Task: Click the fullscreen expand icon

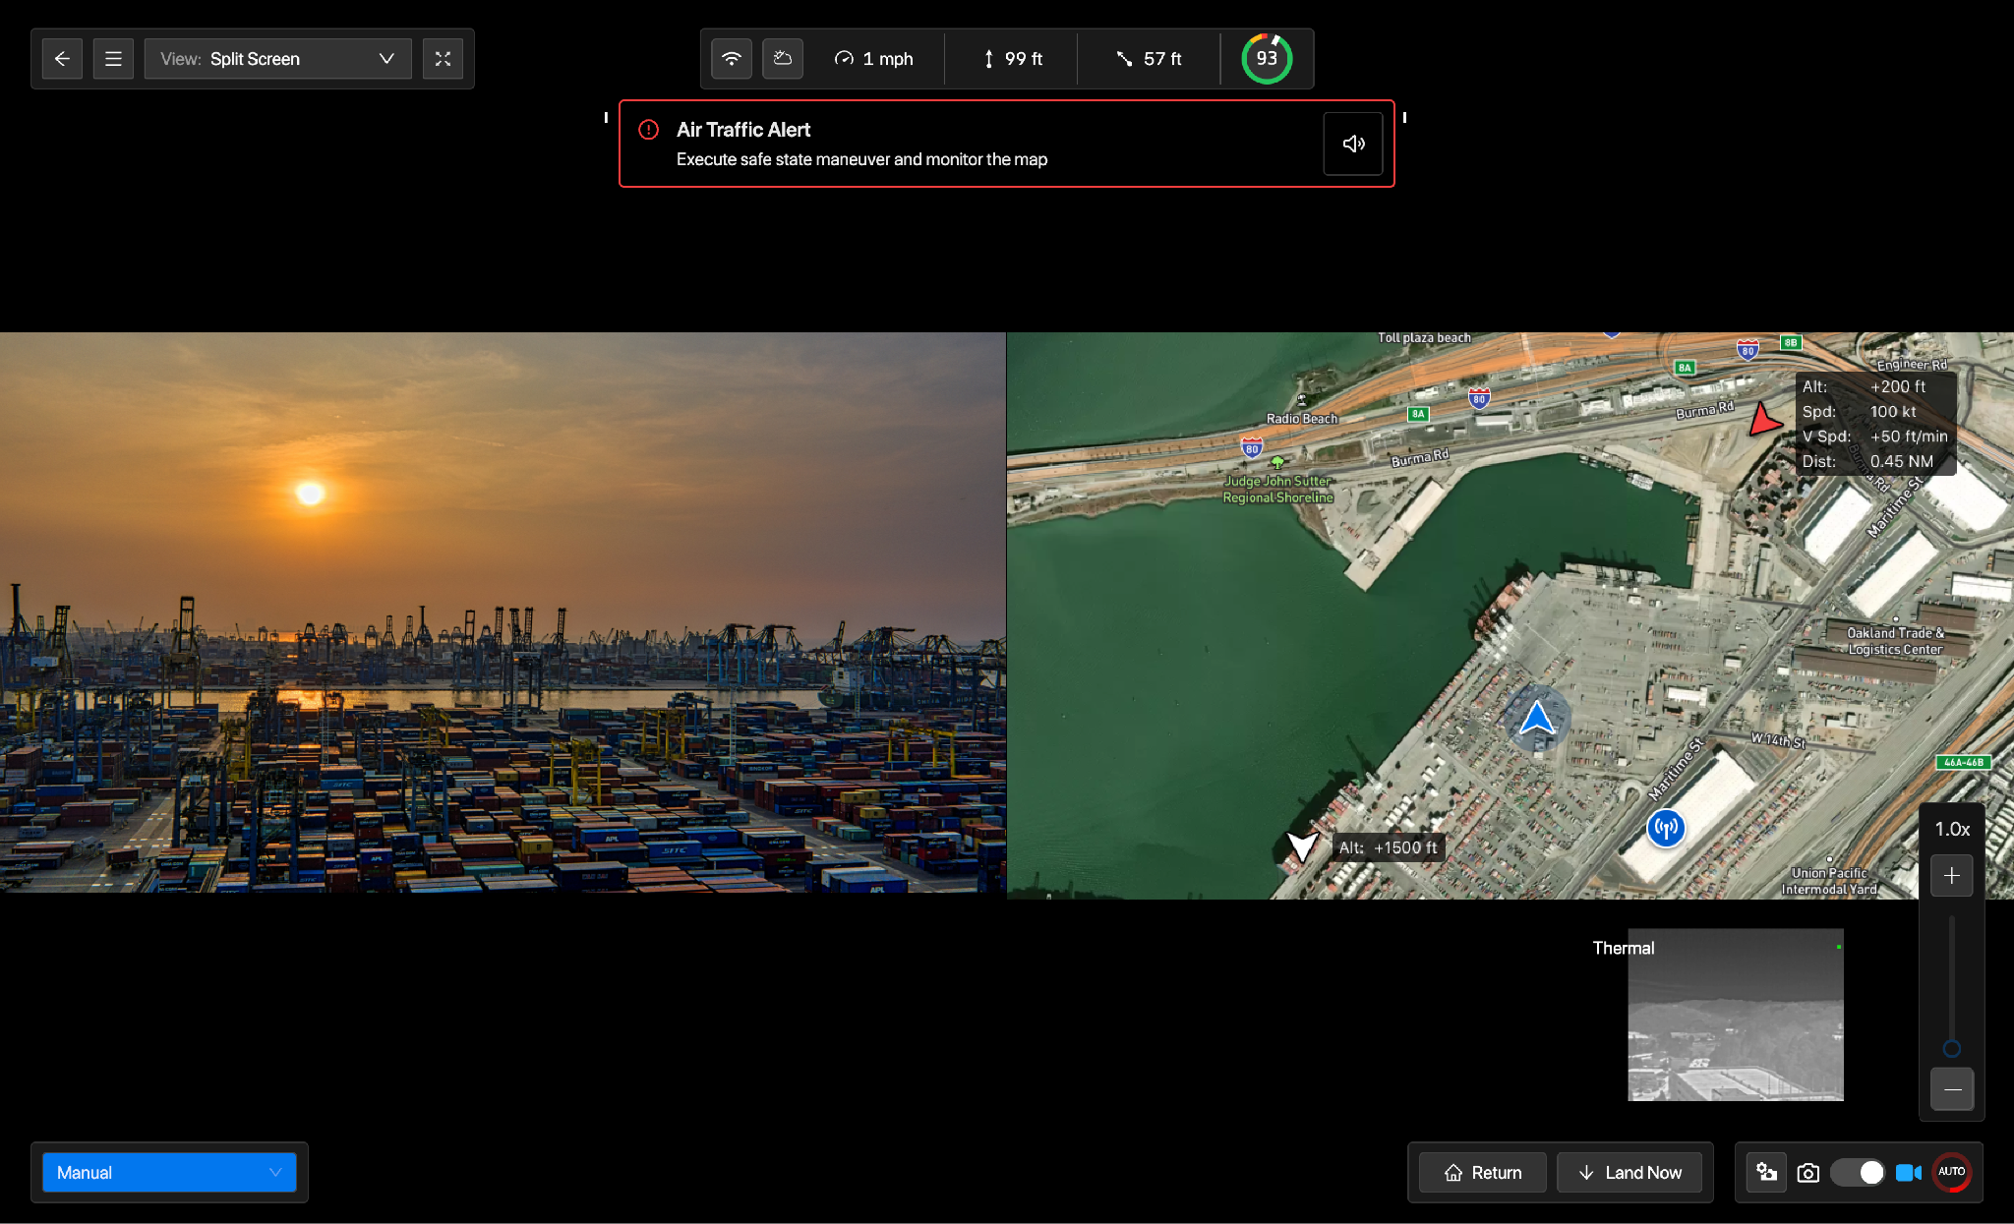Action: coord(443,59)
